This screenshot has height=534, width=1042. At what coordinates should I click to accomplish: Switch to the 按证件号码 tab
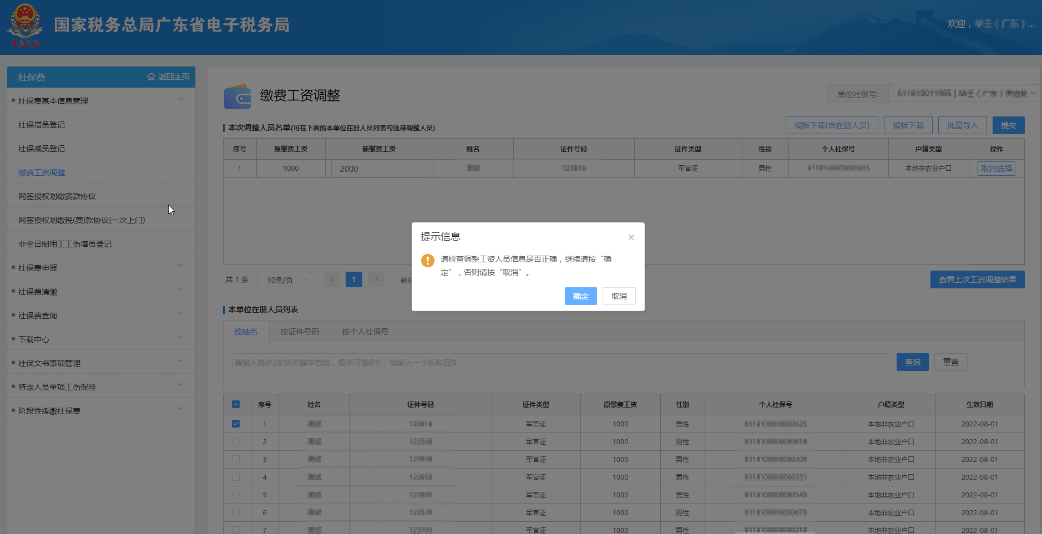(300, 332)
